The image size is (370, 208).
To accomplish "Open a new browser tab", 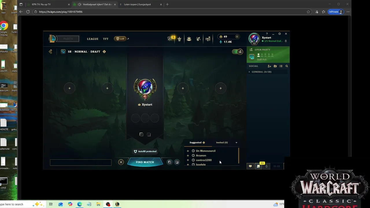I will pyautogui.click(x=167, y=4).
